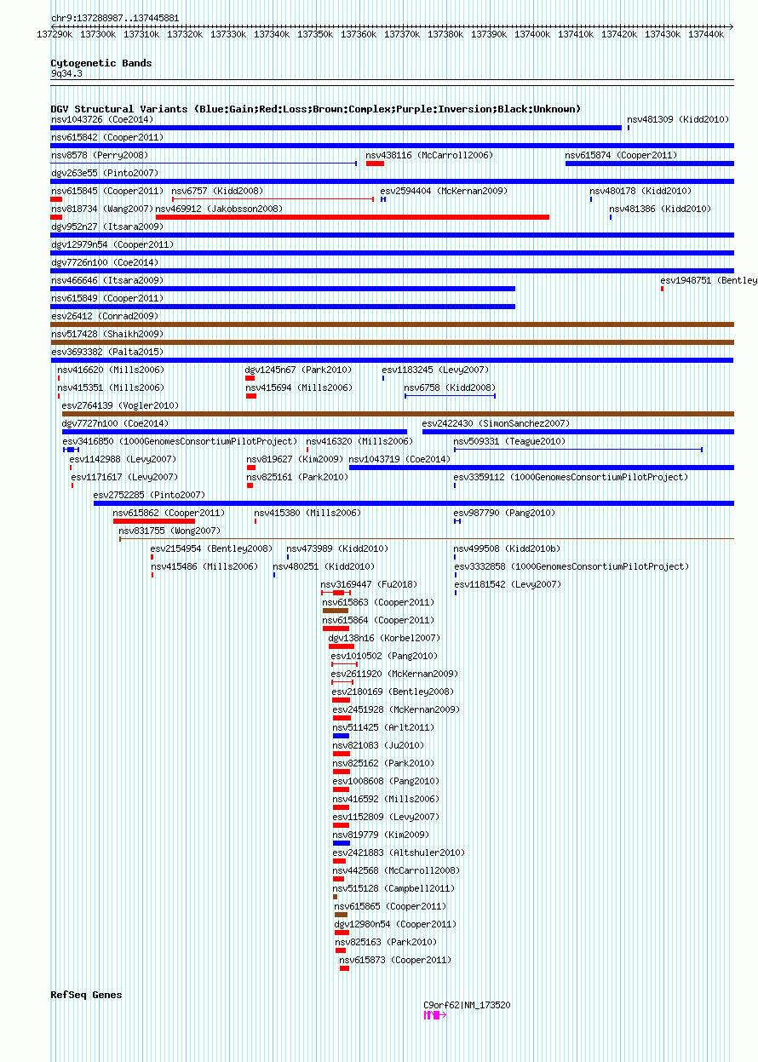The image size is (758, 1062).
Task: Select nsv416620 (Mills2006) label
Action: click(112, 370)
